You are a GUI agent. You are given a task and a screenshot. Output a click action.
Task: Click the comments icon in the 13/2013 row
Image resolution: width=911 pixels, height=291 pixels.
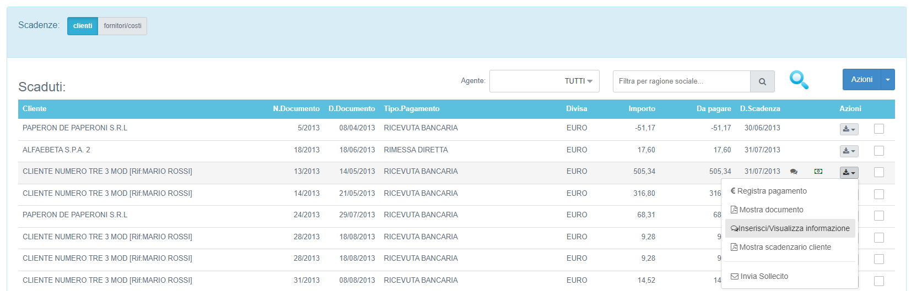pos(794,172)
